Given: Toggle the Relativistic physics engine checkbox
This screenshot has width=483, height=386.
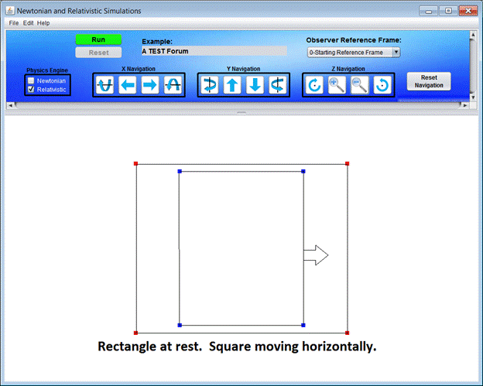Looking at the screenshot, I should point(31,89).
